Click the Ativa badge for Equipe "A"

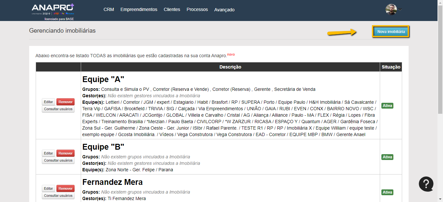click(387, 106)
